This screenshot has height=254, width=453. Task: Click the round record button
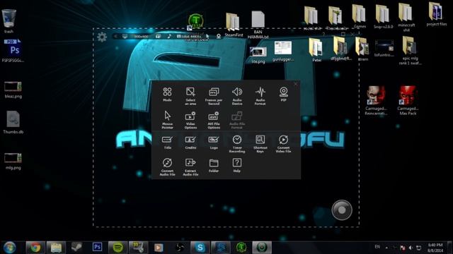[342, 210]
